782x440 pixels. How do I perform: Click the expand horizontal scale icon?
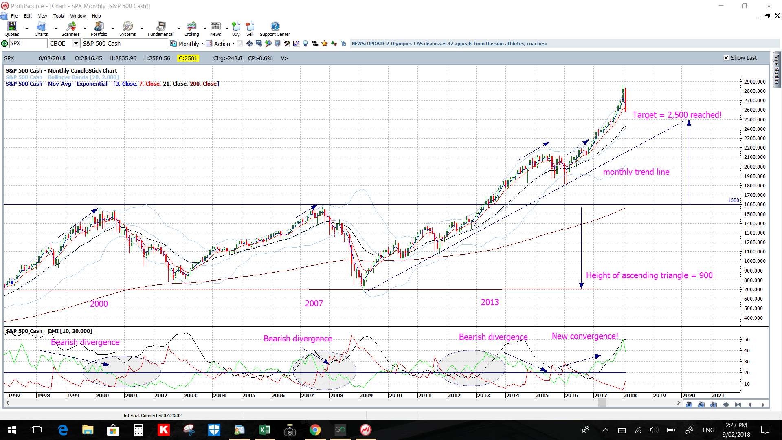[726, 405]
